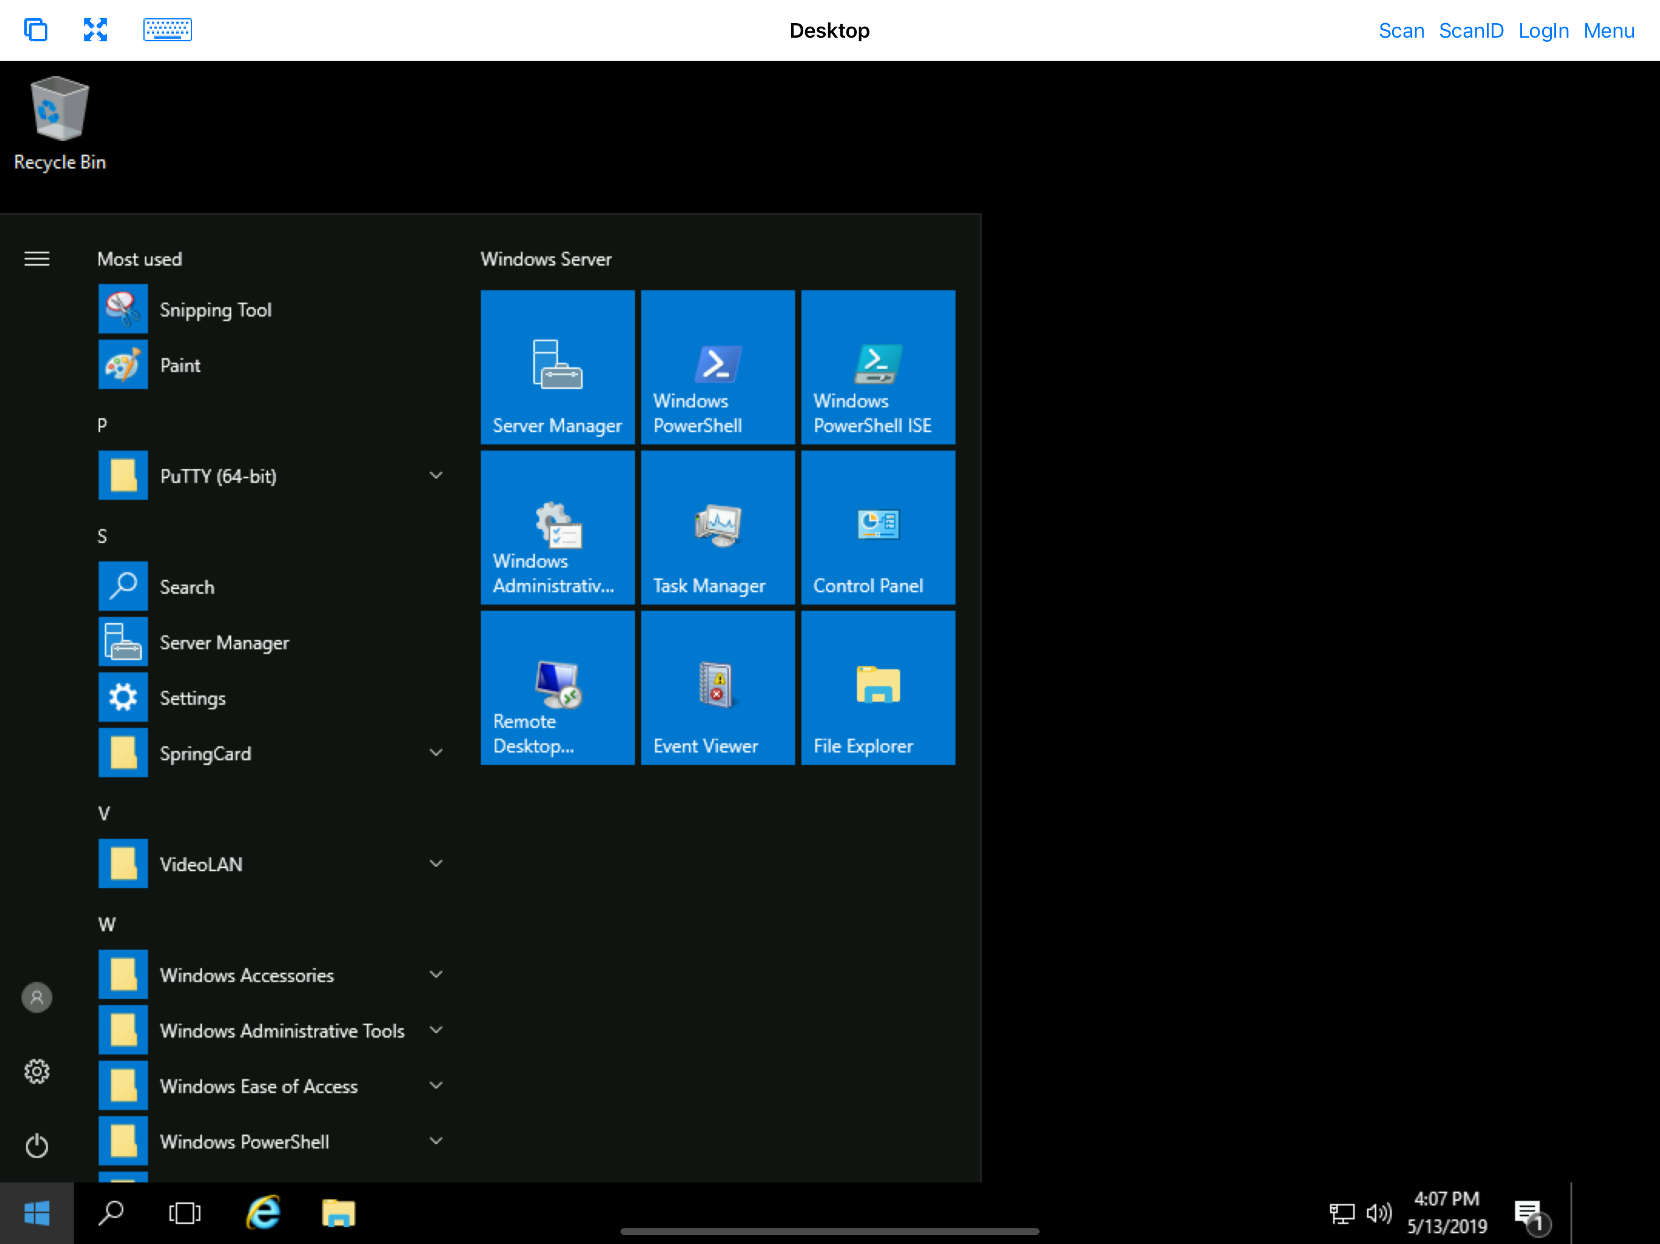Open the Windows PowerShell tile
Viewport: 1660px width, 1244px height.
pos(718,367)
